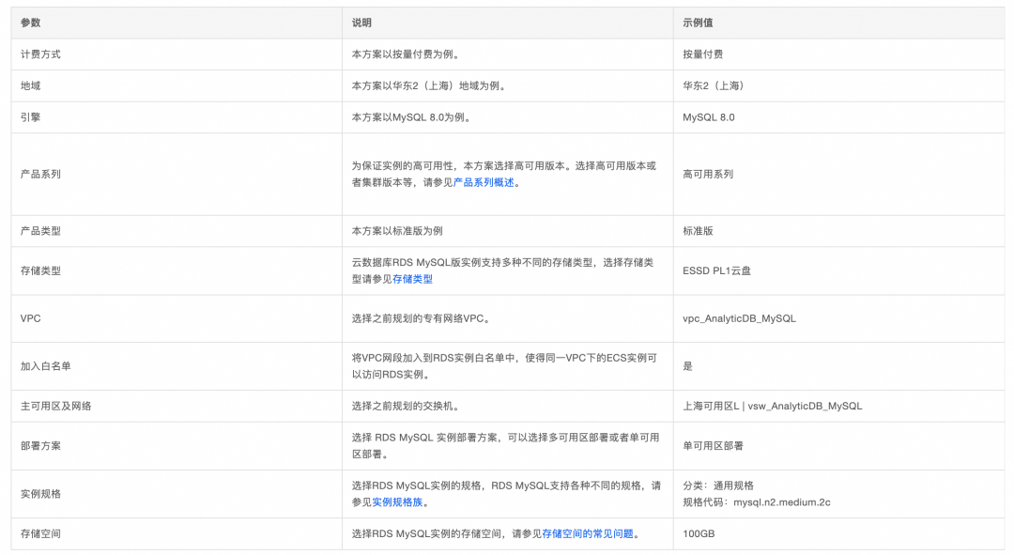
Task: Click the 高可用系列 value cell
Action: (838, 174)
